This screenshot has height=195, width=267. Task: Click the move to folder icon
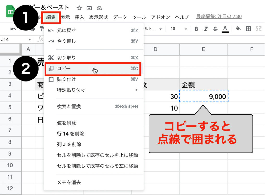point(89,8)
